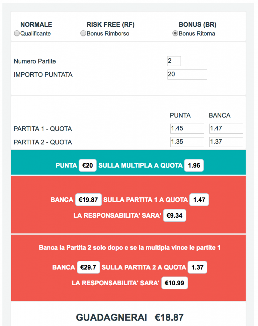Focus the IMPORTO PUNTATA input field
The image size is (258, 326).
tap(187, 74)
